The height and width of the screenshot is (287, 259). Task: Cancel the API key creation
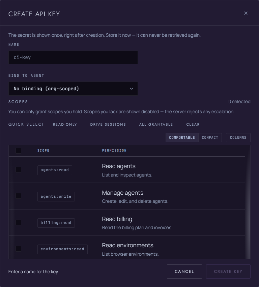[184, 272]
